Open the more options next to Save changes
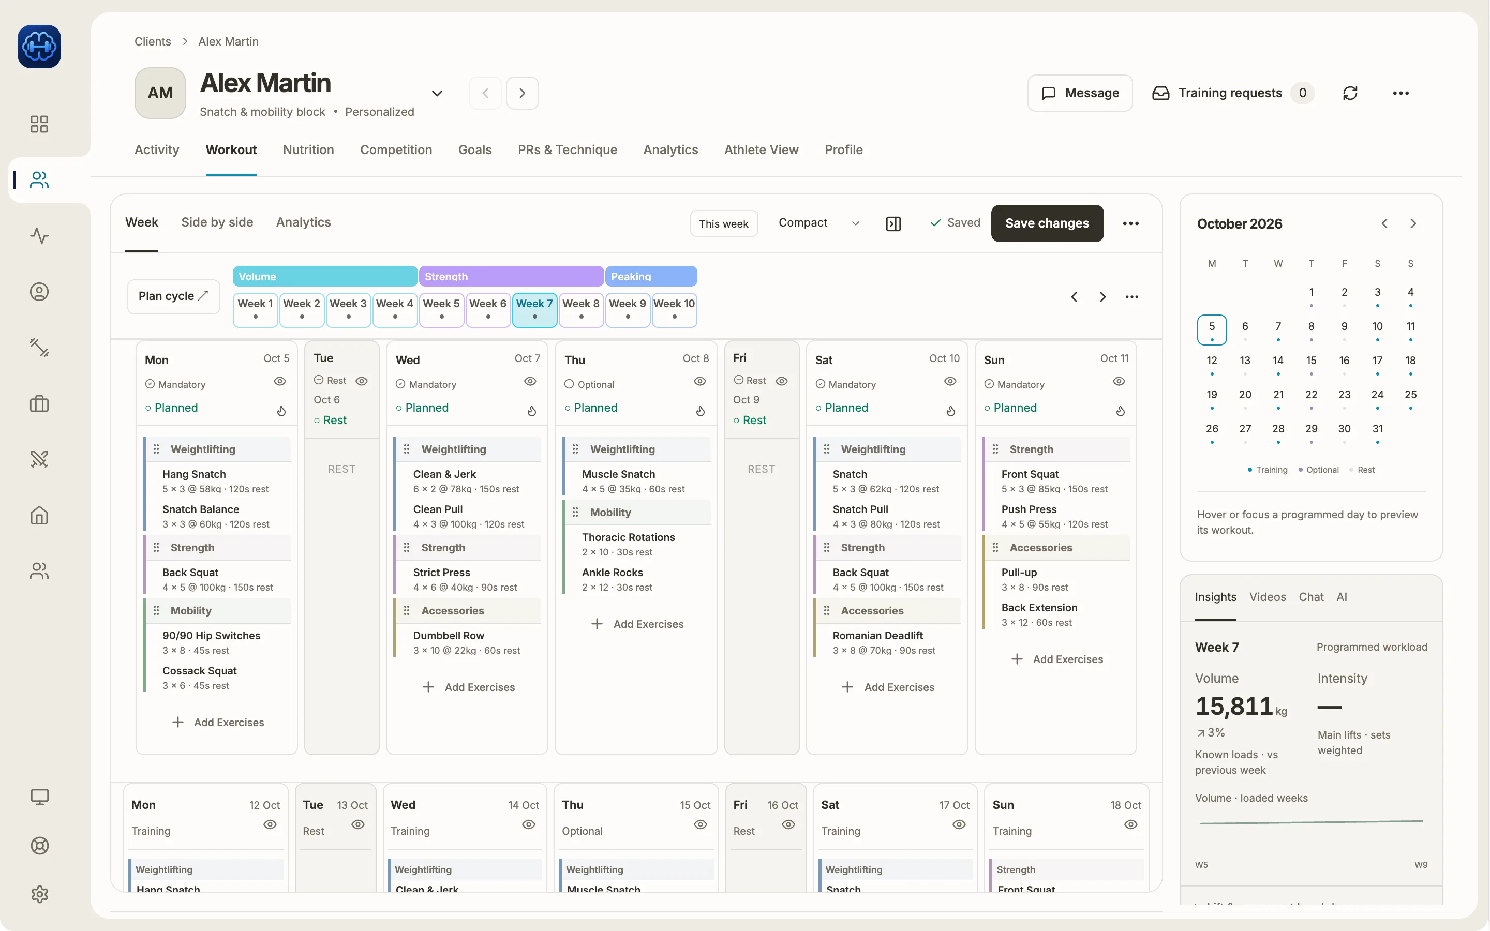This screenshot has width=1490, height=931. [x=1130, y=223]
